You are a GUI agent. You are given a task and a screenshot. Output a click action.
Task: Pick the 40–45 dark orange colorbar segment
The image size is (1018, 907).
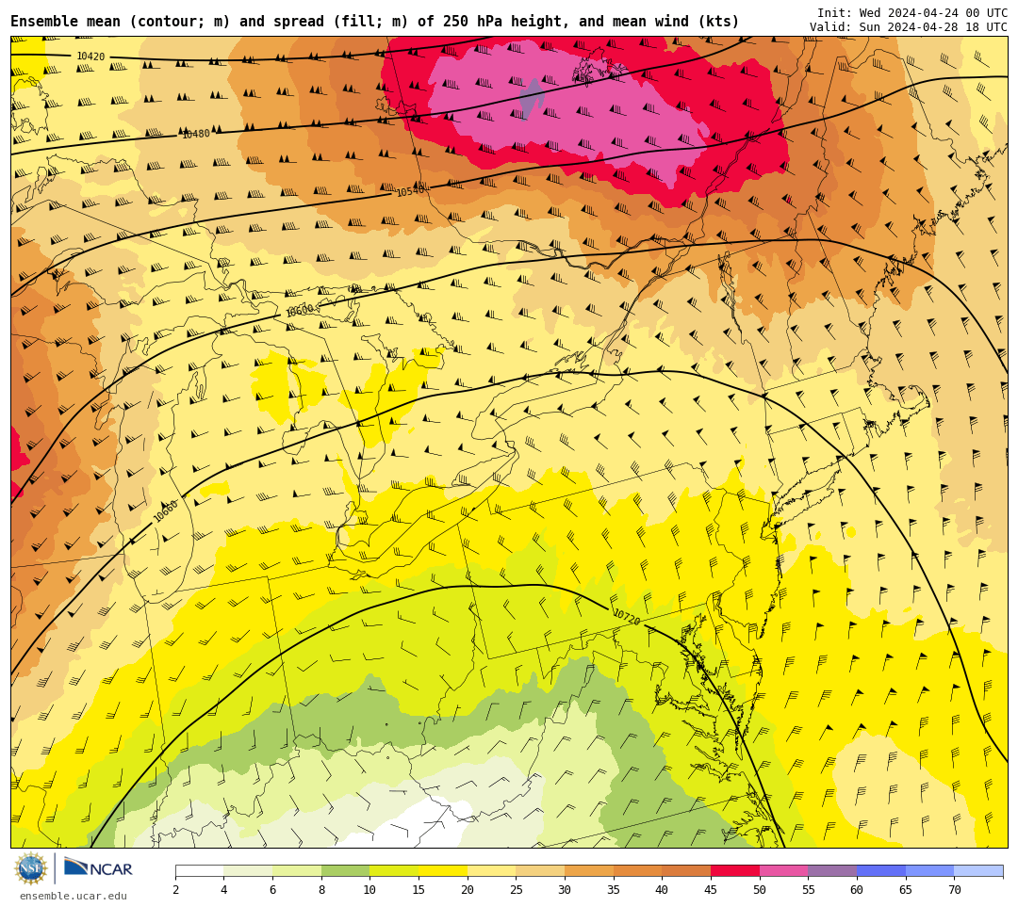click(x=686, y=871)
